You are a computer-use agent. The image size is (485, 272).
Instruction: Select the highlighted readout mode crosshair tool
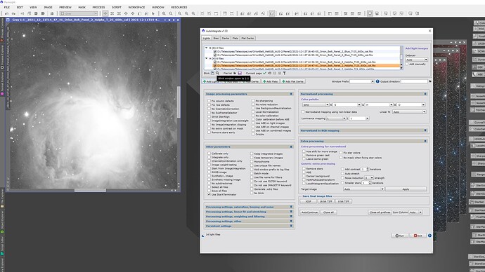(105, 13)
